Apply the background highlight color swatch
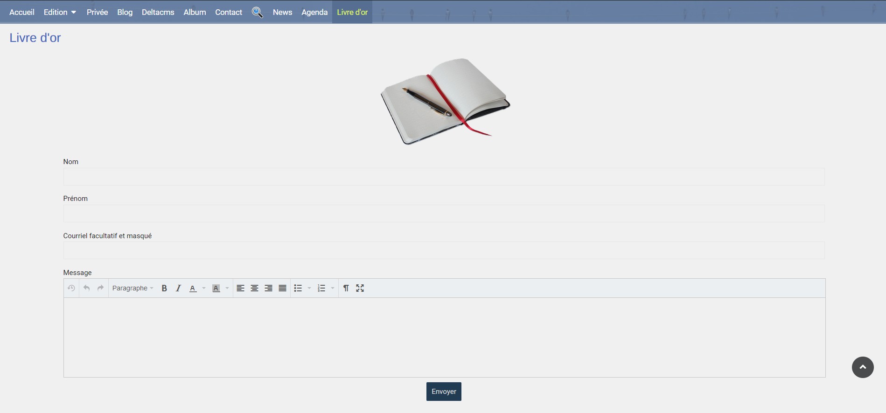Image resolution: width=886 pixels, height=413 pixels. click(216, 288)
